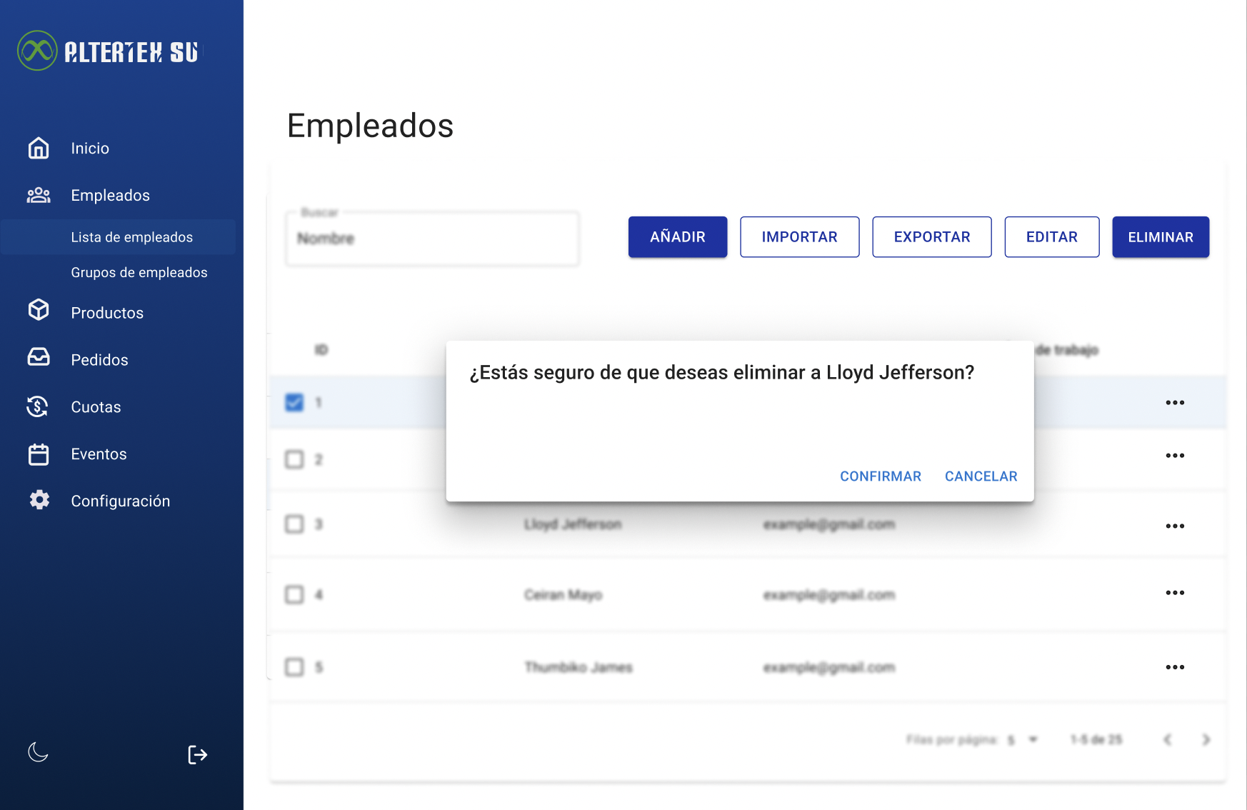The width and height of the screenshot is (1247, 810).
Task: Click the Configuración gear icon
Action: pos(39,500)
